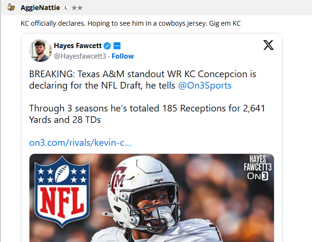Screen dimensions: 312x242
Task: Click the two-star rating icons after AggieNattie
Action: (77, 8)
